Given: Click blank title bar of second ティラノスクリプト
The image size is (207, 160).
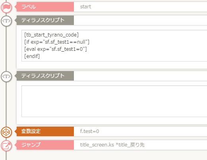Looking at the screenshot, I should (140, 76).
